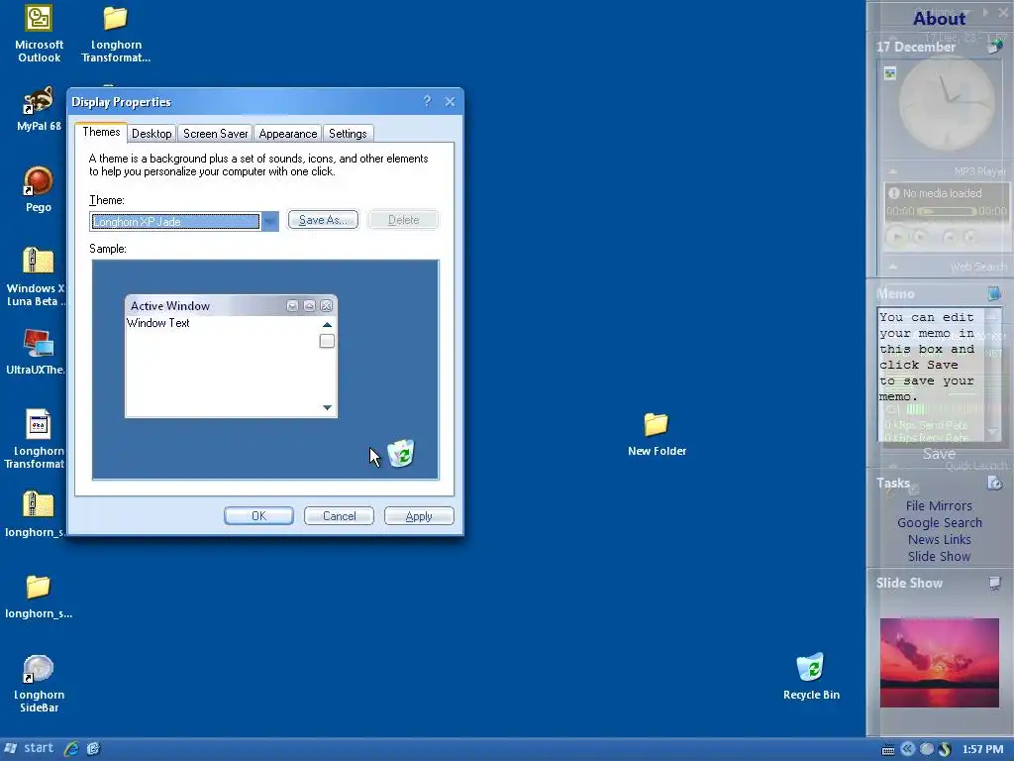1014x761 pixels.
Task: Expand hidden tray icons with the arrow
Action: 907,749
